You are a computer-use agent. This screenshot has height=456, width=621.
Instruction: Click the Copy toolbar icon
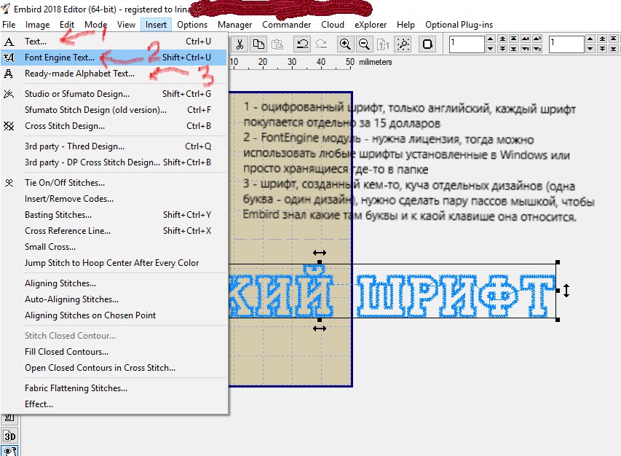258,44
